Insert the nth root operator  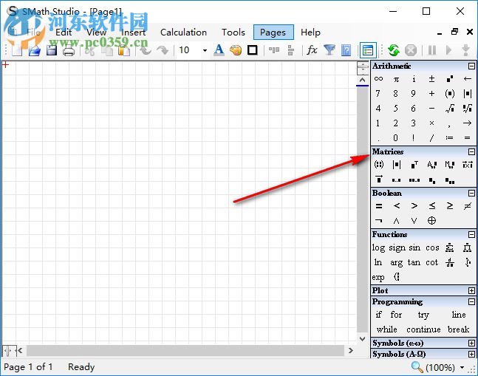468,108
